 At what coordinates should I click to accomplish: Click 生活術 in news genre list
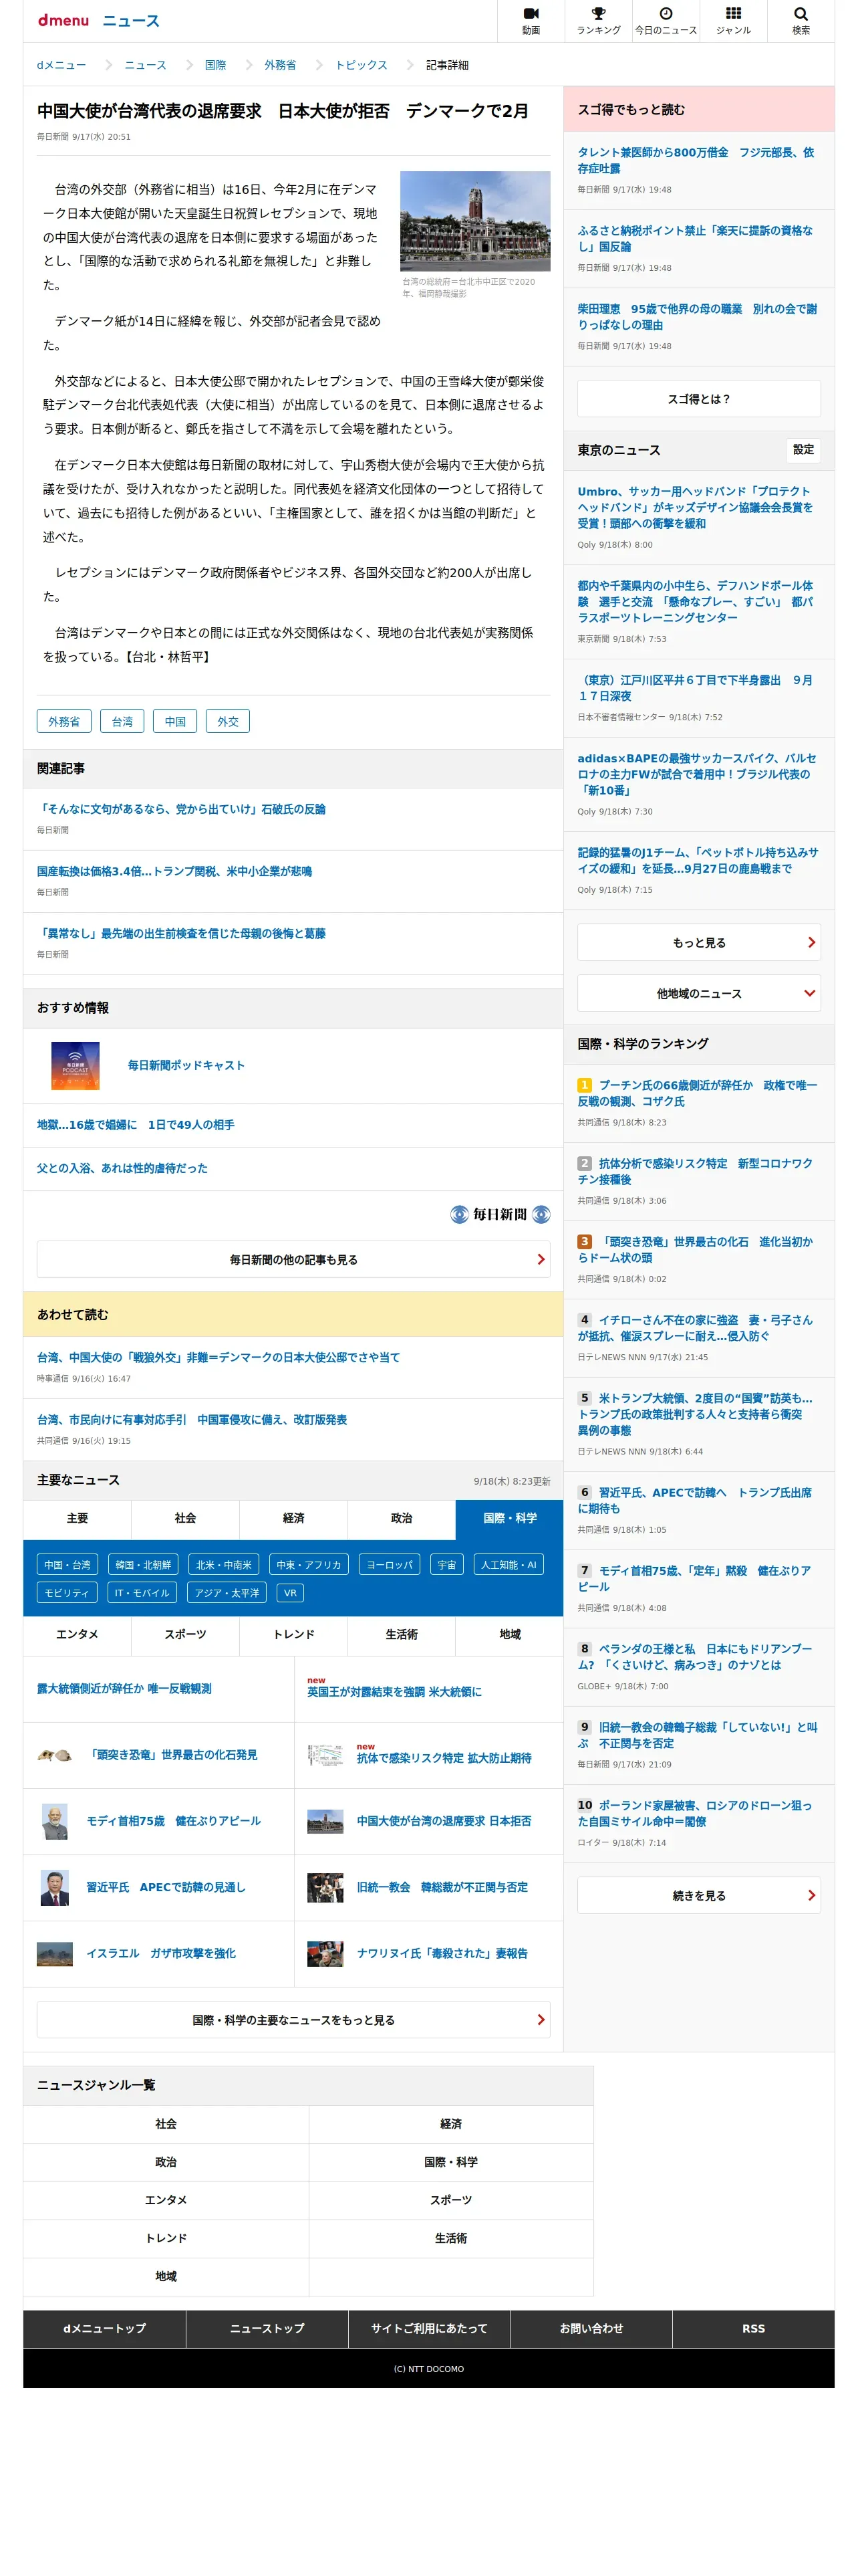(450, 2238)
